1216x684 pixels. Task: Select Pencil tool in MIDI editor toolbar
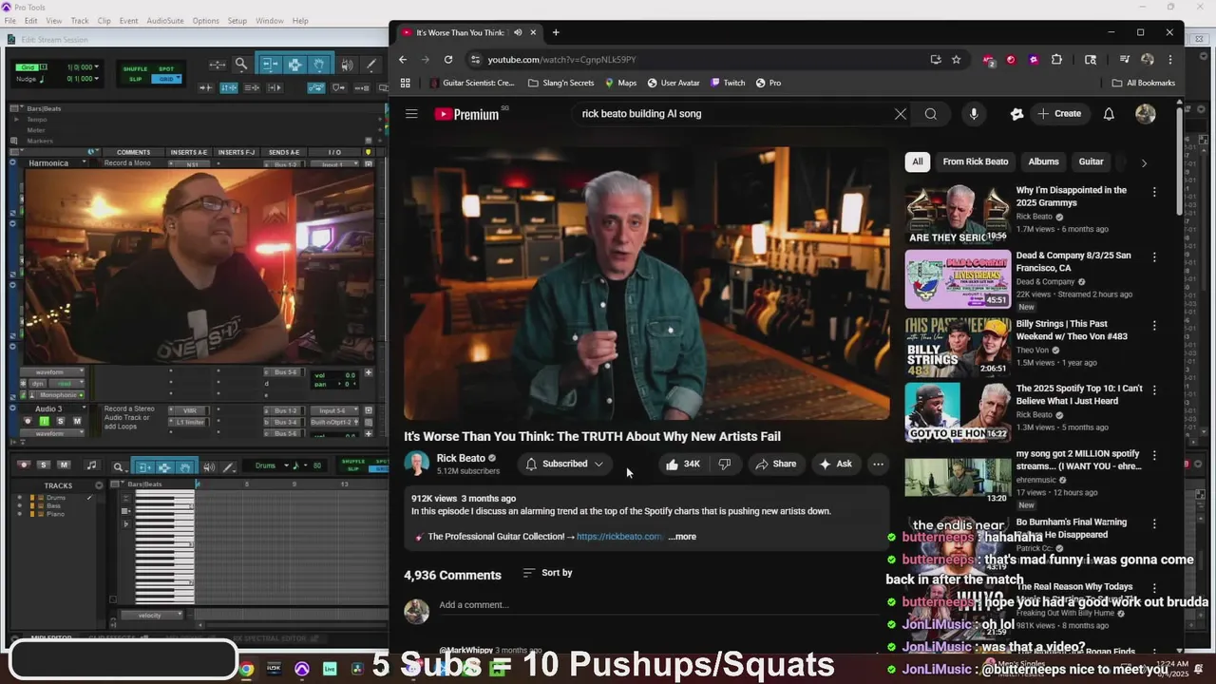(x=230, y=466)
